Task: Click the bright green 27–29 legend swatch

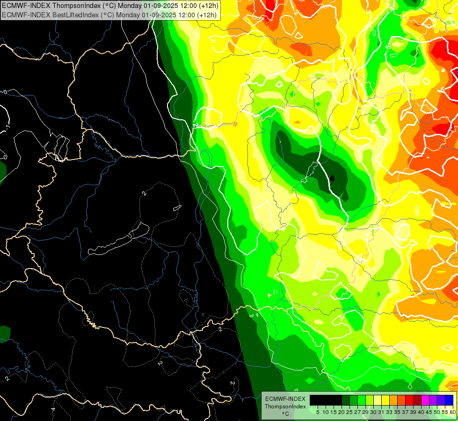Action: [362, 400]
